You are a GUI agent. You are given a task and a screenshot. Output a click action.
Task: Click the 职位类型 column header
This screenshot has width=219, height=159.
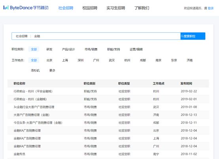point(124,84)
